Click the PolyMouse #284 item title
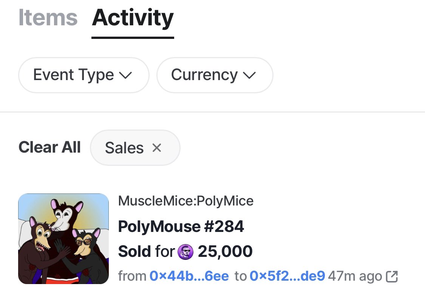This screenshot has height=292, width=425. click(x=181, y=226)
